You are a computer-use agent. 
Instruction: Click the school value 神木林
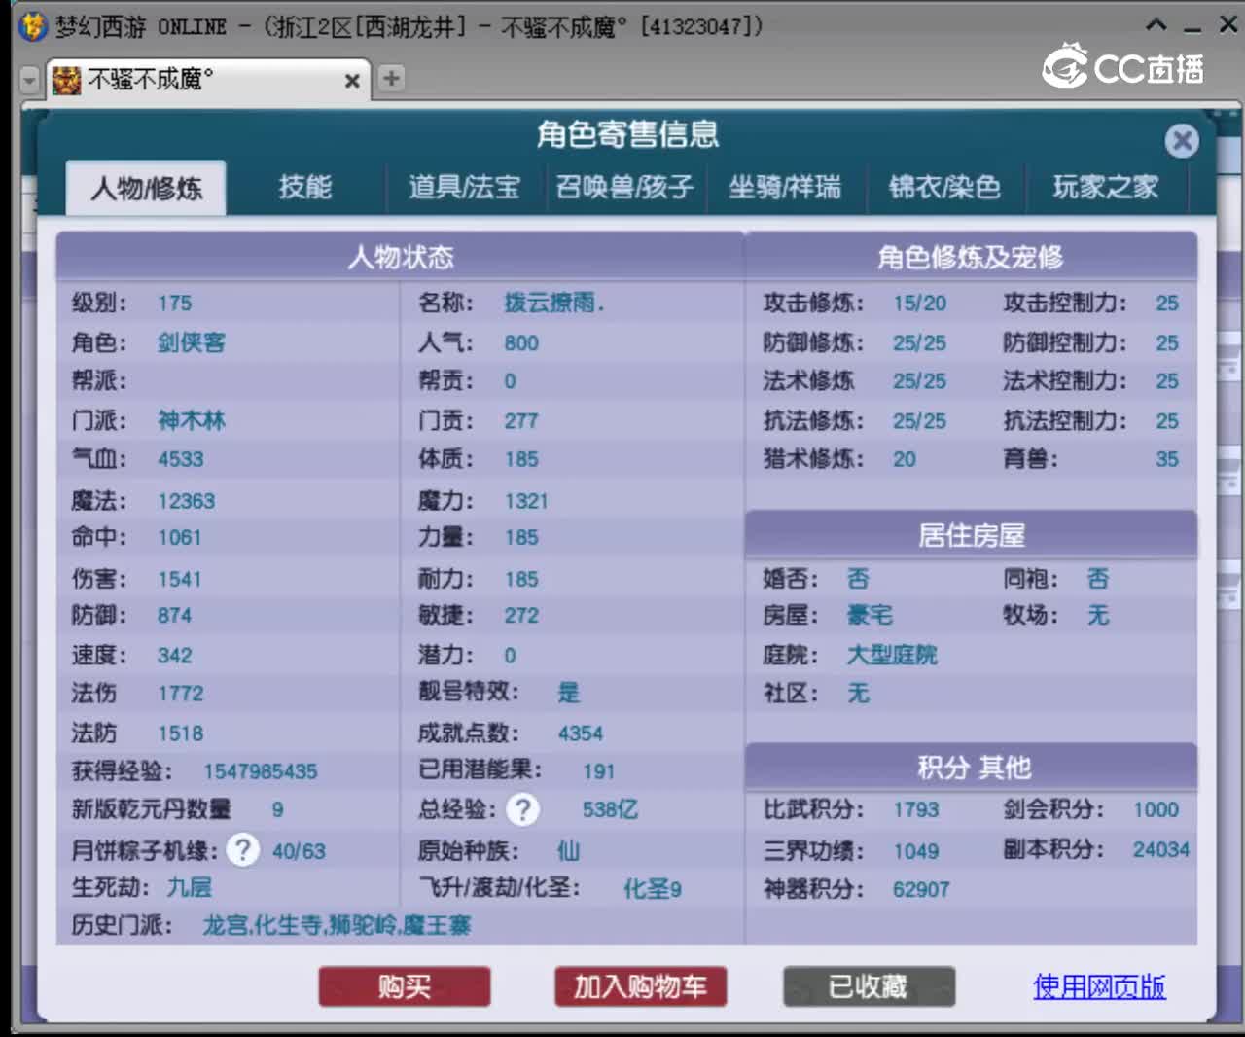(192, 420)
